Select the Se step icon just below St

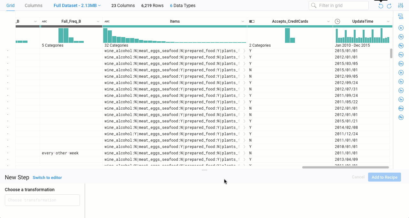(x=401, y=82)
